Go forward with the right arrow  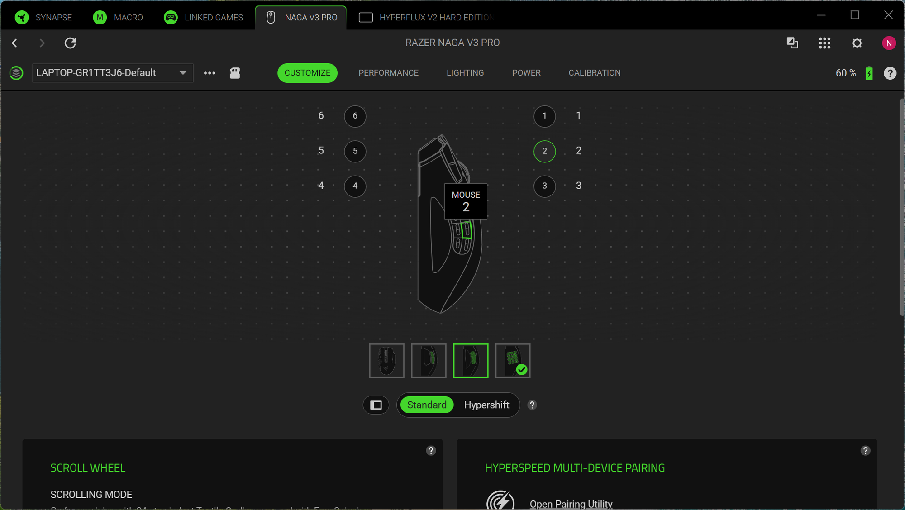[42, 43]
